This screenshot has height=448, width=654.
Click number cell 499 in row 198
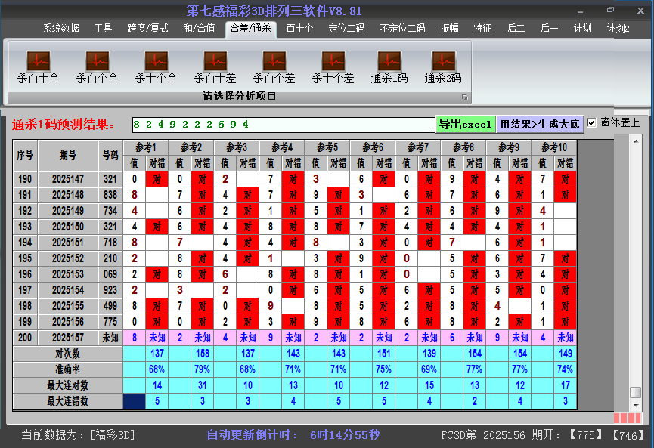click(110, 306)
